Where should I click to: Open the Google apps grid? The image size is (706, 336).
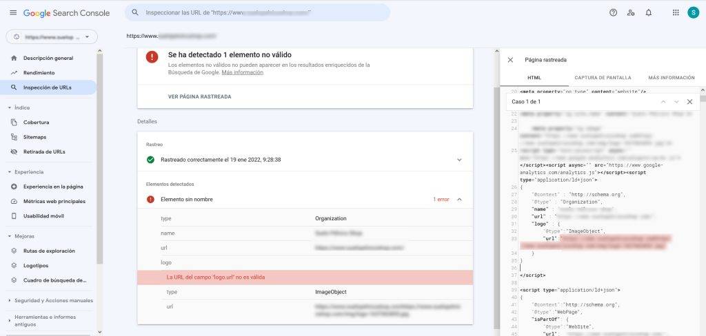[x=675, y=12]
